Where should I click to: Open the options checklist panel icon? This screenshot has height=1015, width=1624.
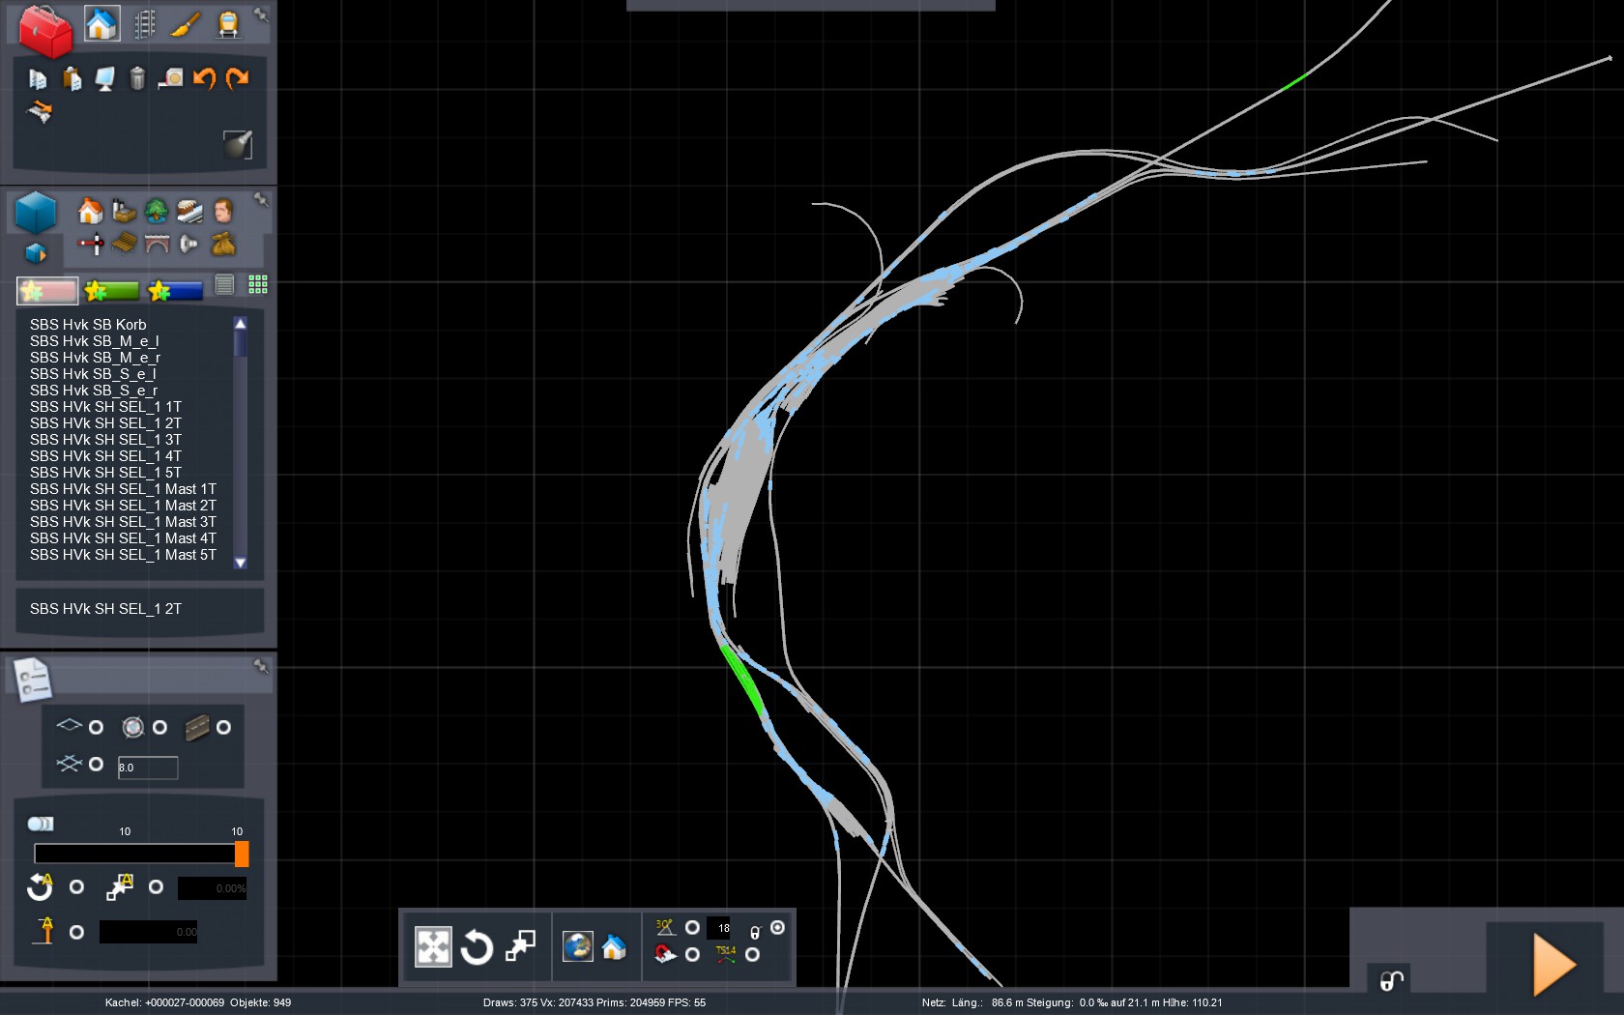click(33, 680)
